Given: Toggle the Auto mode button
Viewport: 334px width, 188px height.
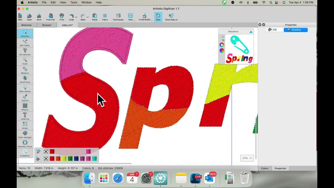Looking at the screenshot, I should [158, 17].
